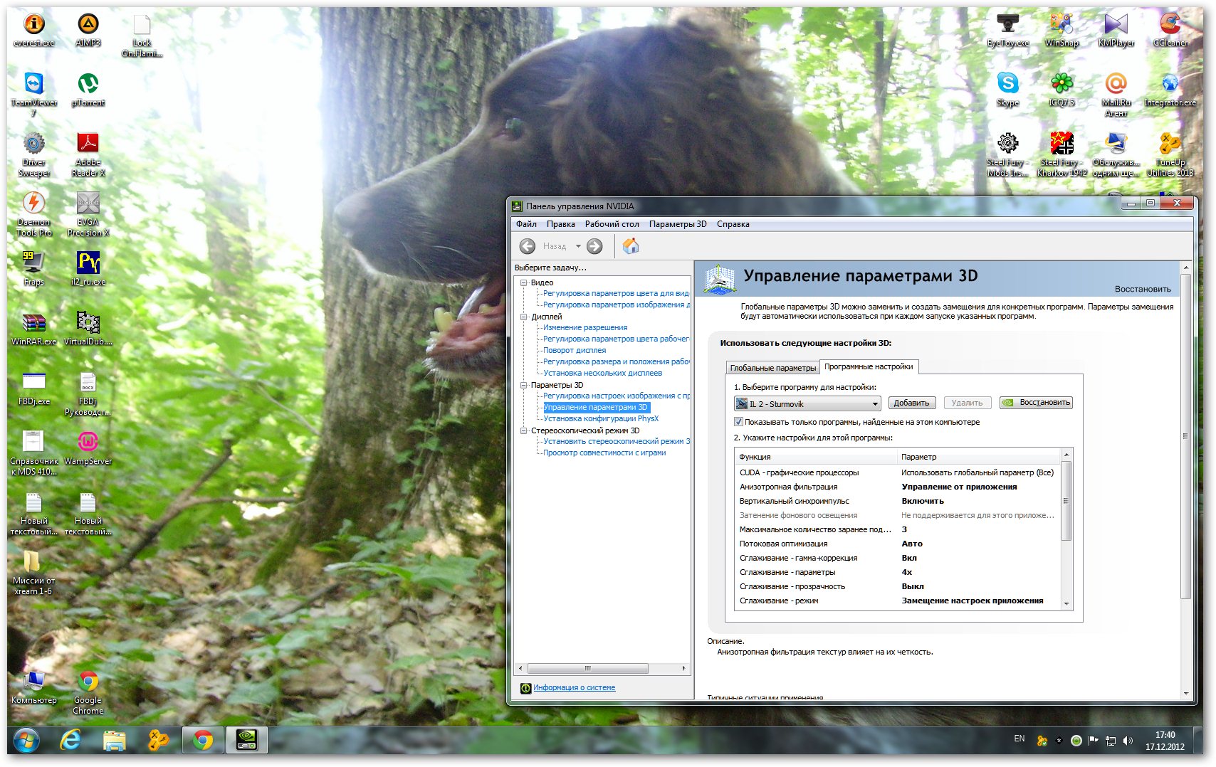Image resolution: width=1216 pixels, height=767 pixels.
Task: Click the main panel vertical scrollbar thumb
Action: point(1185,436)
